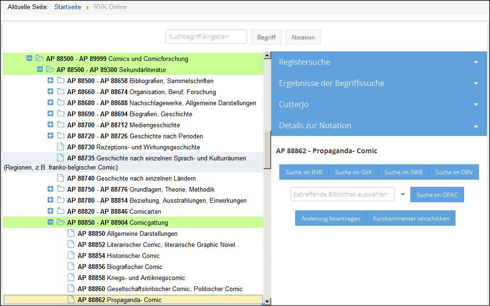Focus the Suchbegriff eingeben search field
The height and width of the screenshot is (306, 490).
206,37
